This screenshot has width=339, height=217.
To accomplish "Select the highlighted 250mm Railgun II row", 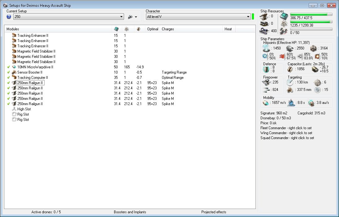I will pos(130,83).
